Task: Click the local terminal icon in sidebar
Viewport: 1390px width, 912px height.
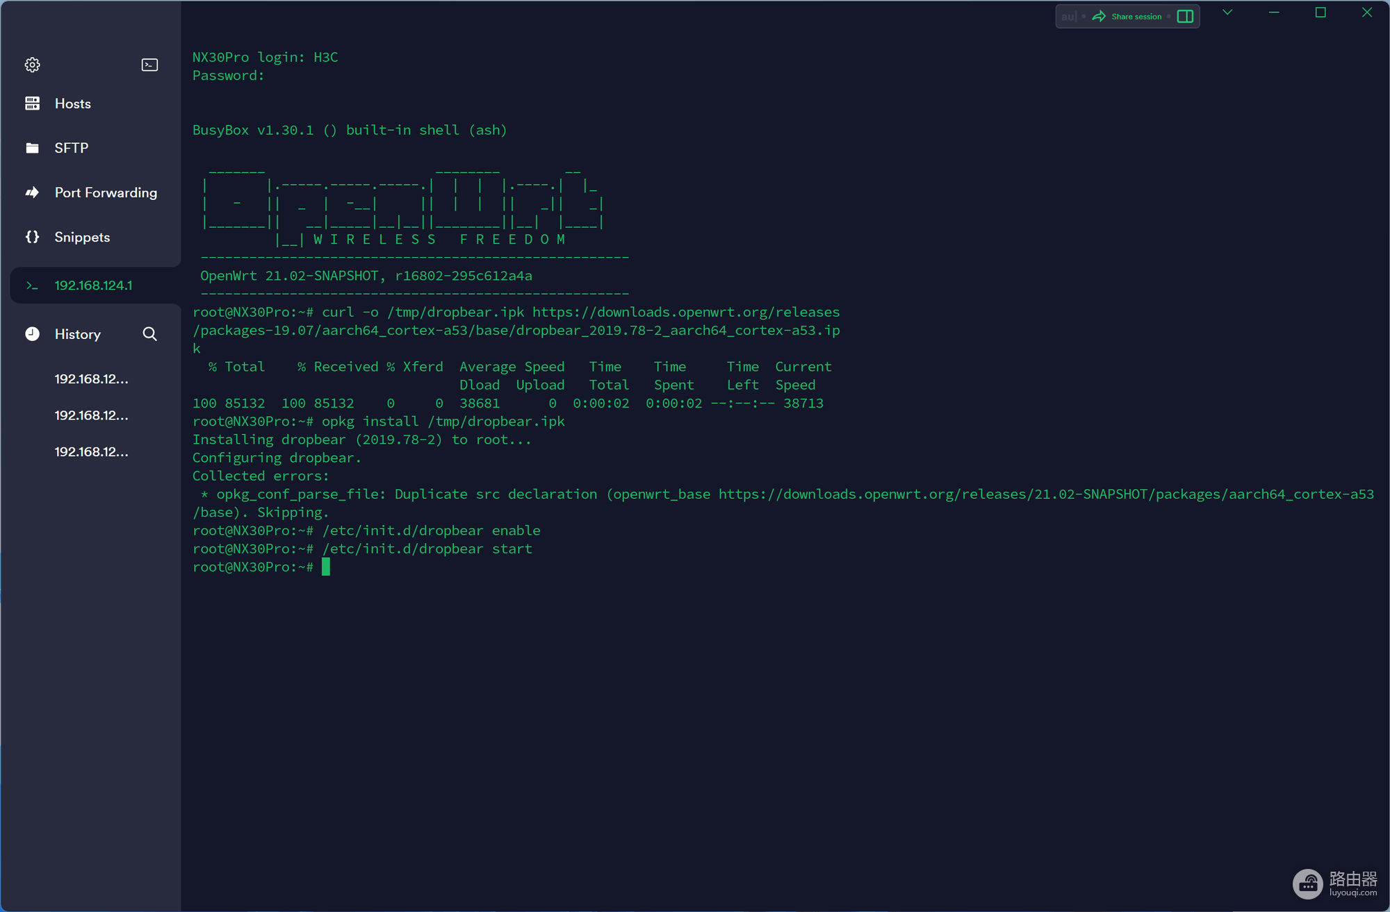Action: click(x=149, y=65)
